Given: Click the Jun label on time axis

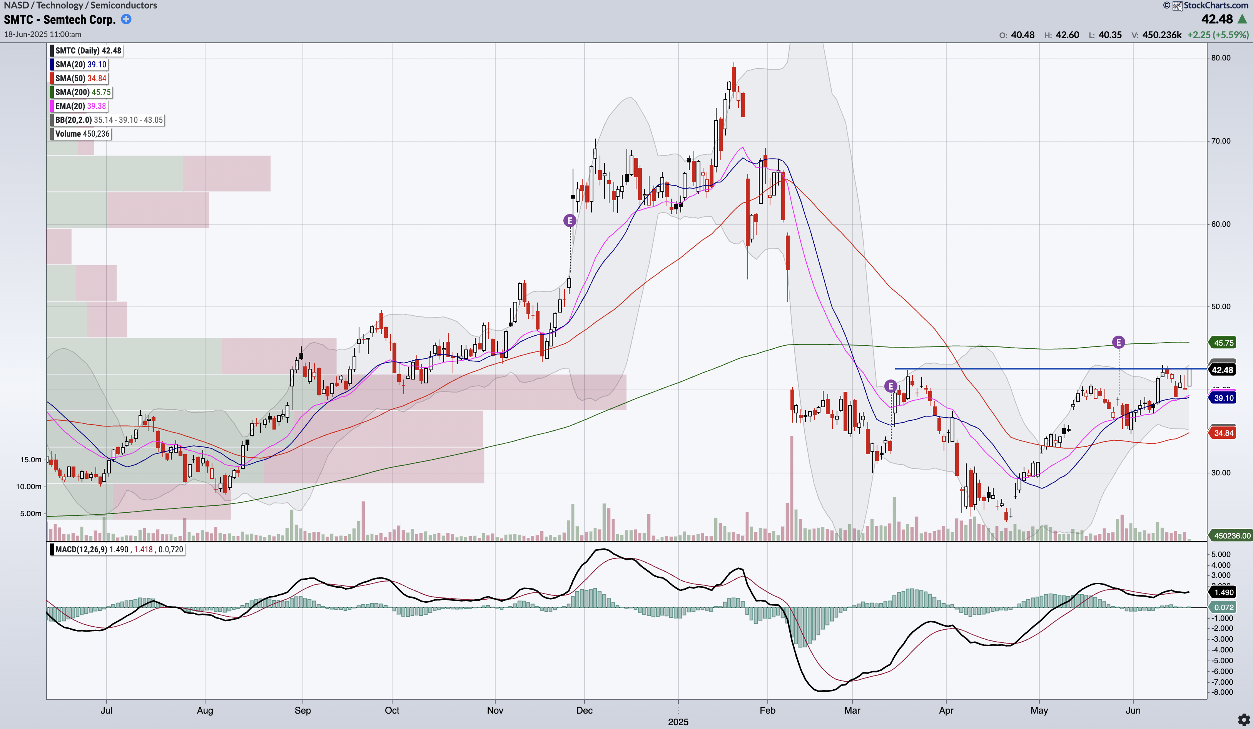Looking at the screenshot, I should coord(1133,711).
